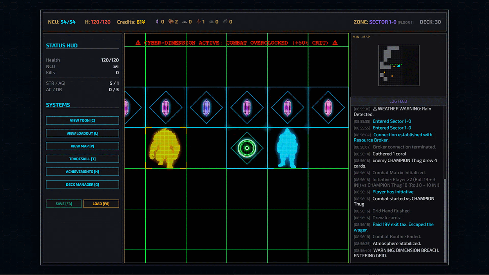The height and width of the screenshot is (275, 489).
Task: Click the mini-map thumbnail
Action: click(x=399, y=65)
